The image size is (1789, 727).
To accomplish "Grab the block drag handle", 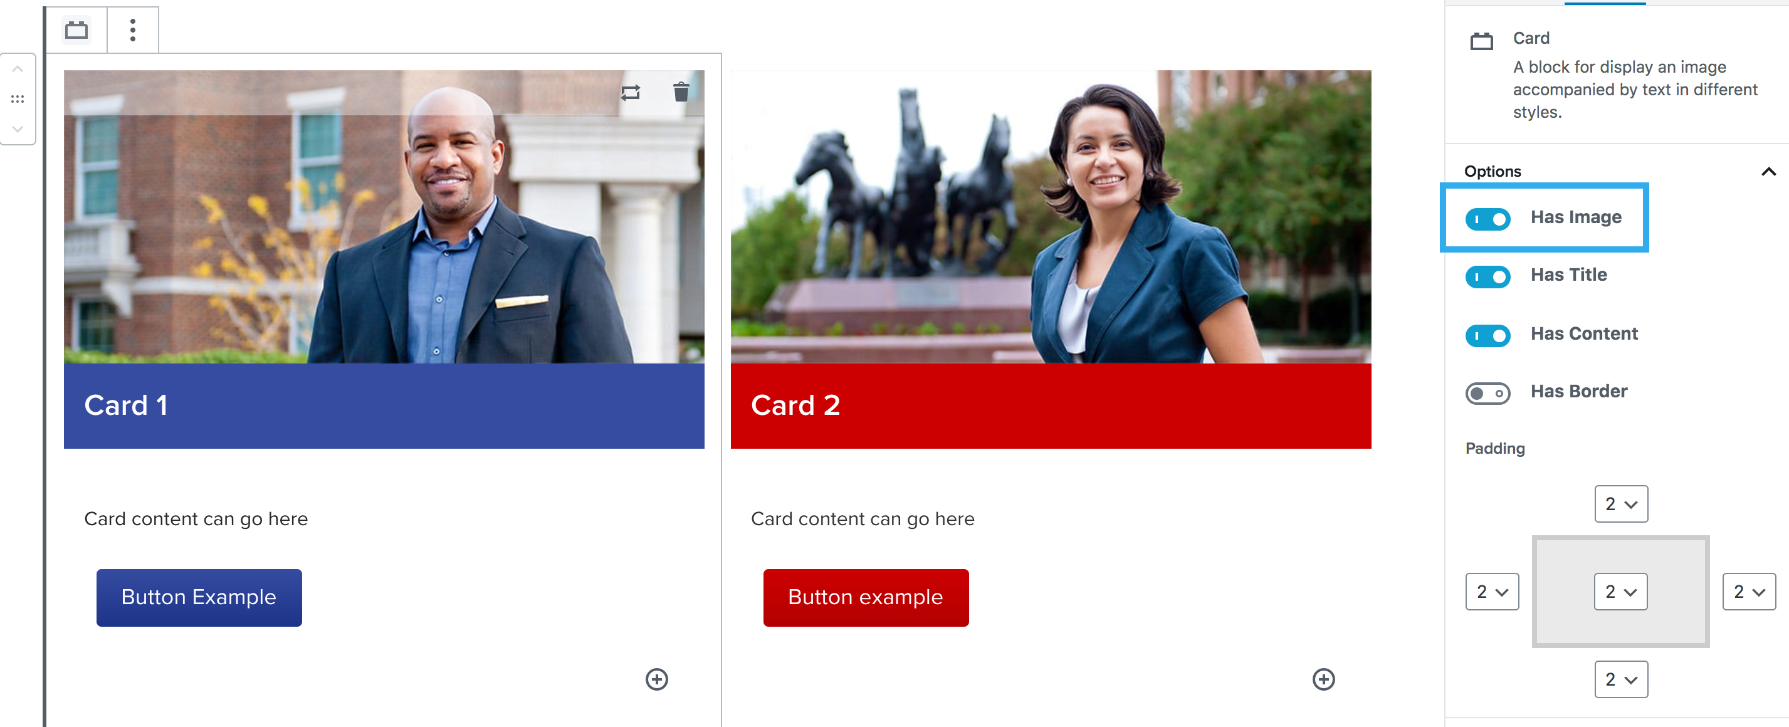I will 18,99.
